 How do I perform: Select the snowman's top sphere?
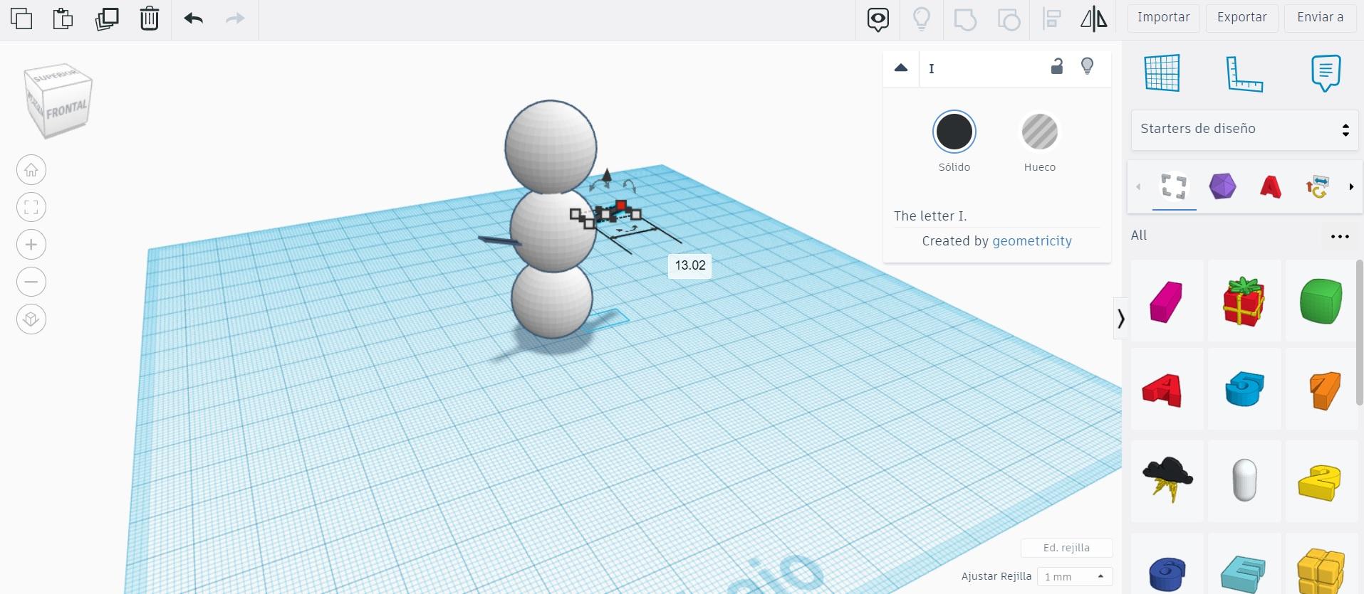(x=551, y=147)
